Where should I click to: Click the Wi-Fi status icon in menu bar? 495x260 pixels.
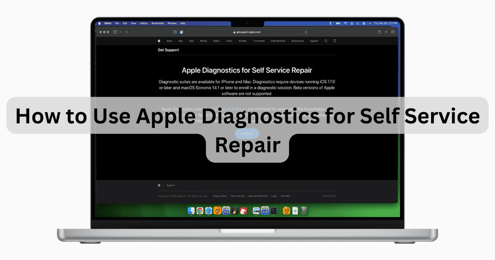tap(346, 23)
